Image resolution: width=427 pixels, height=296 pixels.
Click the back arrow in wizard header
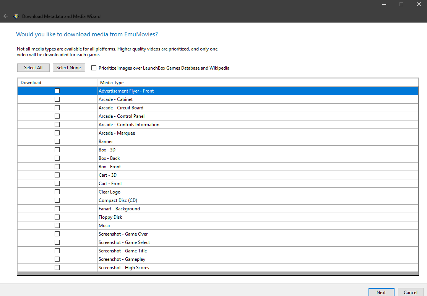click(6, 16)
